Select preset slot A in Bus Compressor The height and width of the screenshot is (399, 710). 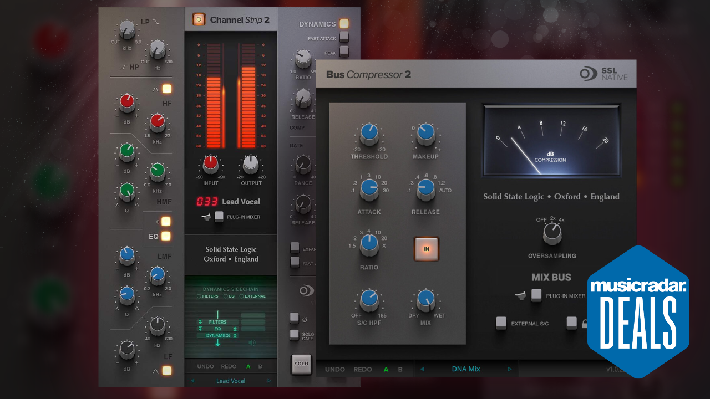[x=386, y=370]
